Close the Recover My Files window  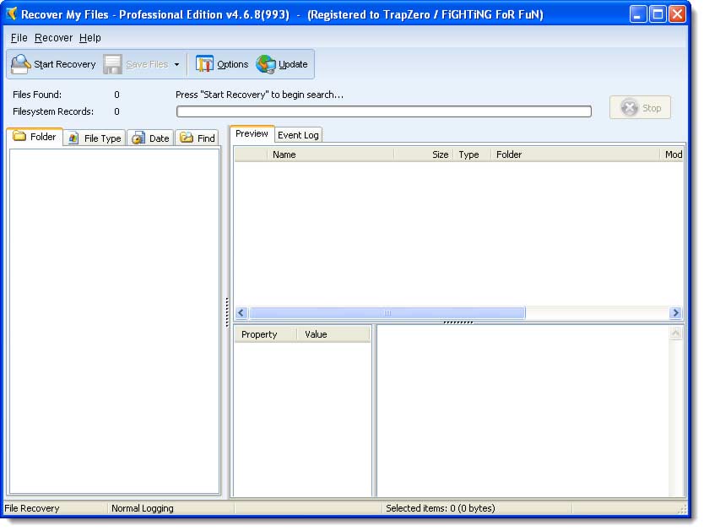point(677,14)
